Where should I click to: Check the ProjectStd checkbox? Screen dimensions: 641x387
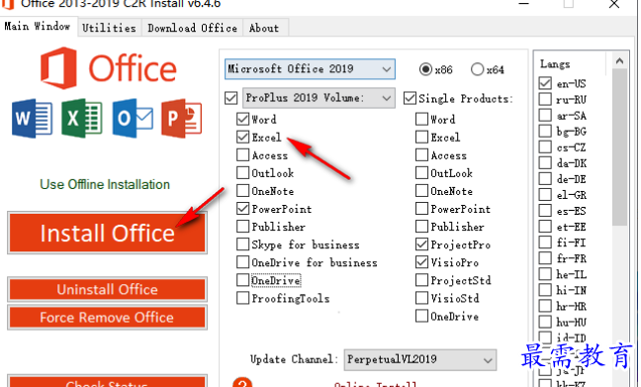[421, 280]
